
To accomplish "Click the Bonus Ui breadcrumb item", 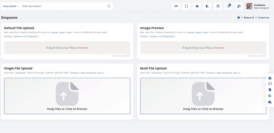I will pyautogui.click(x=249, y=18).
